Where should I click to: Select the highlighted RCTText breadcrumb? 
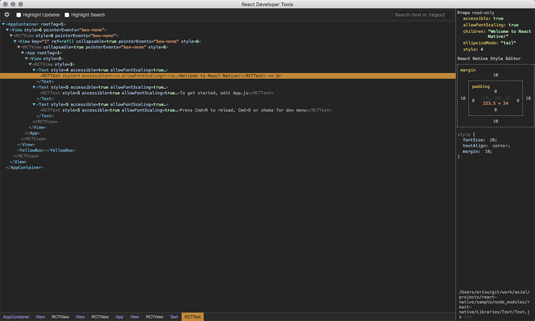click(x=193, y=317)
